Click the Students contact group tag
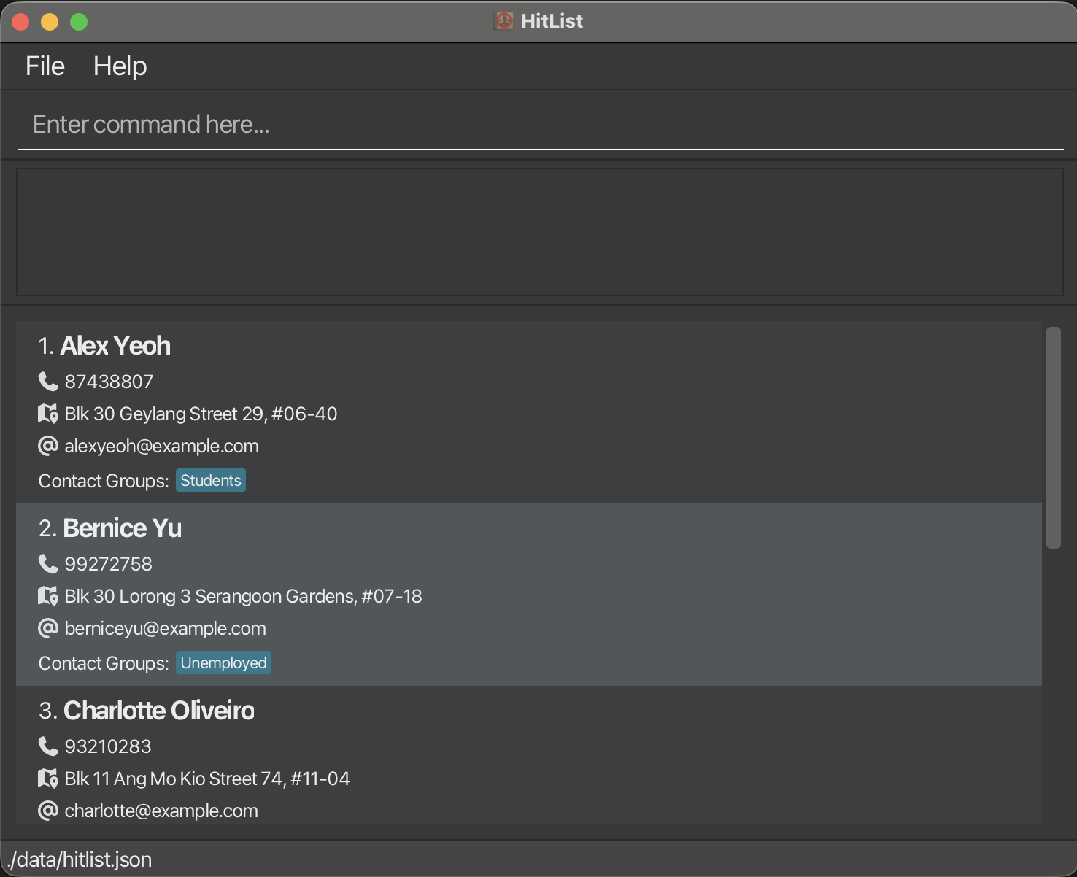The image size is (1077, 877). [211, 481]
